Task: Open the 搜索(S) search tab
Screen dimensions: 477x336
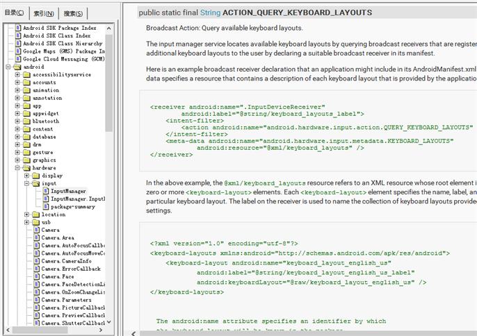Action: [72, 13]
